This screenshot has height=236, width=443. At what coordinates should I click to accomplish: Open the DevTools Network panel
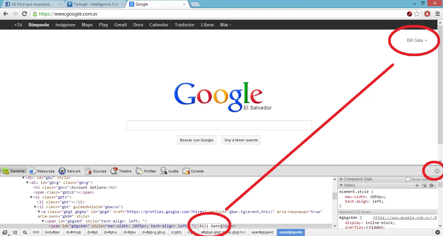[70, 171]
